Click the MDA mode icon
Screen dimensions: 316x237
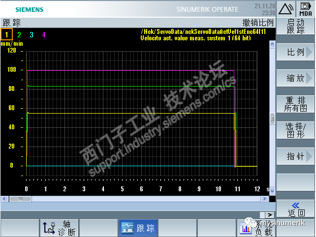pos(306,9)
